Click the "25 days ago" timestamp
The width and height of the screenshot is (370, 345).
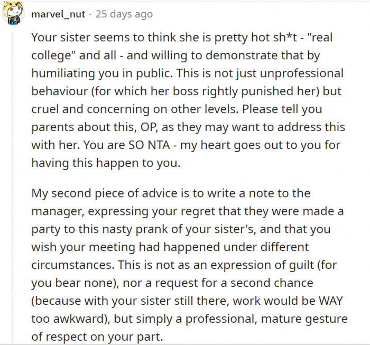pos(124,14)
